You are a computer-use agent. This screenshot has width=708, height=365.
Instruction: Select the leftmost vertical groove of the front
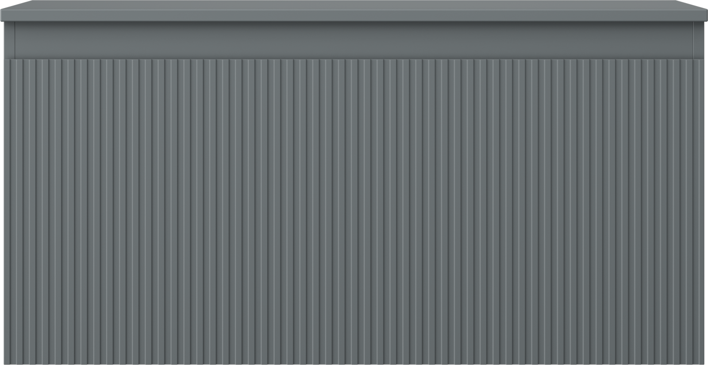[x=10, y=212]
